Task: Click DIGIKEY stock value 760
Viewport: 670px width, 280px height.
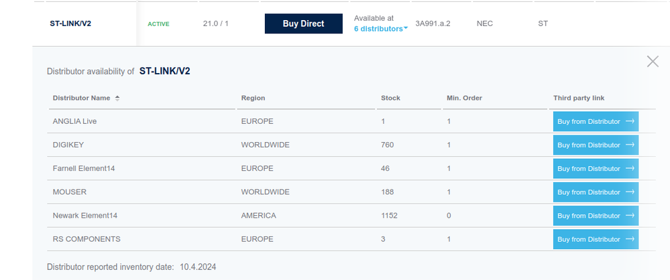Action: tap(388, 145)
